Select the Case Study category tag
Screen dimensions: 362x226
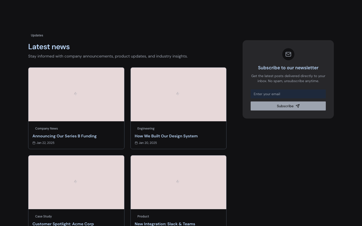pos(43,216)
